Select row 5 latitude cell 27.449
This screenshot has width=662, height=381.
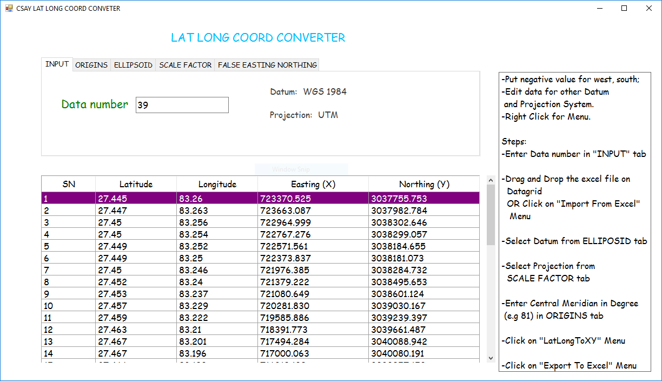point(136,246)
